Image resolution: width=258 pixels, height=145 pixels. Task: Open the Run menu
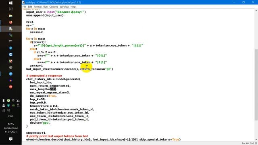pyautogui.click(x=46, y=7)
